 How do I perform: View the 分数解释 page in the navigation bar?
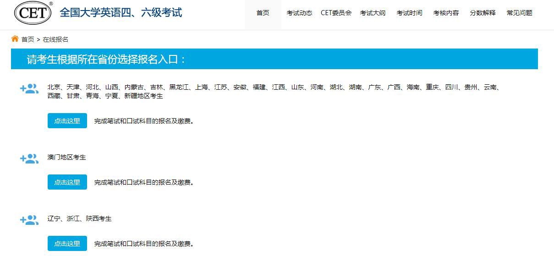click(483, 13)
